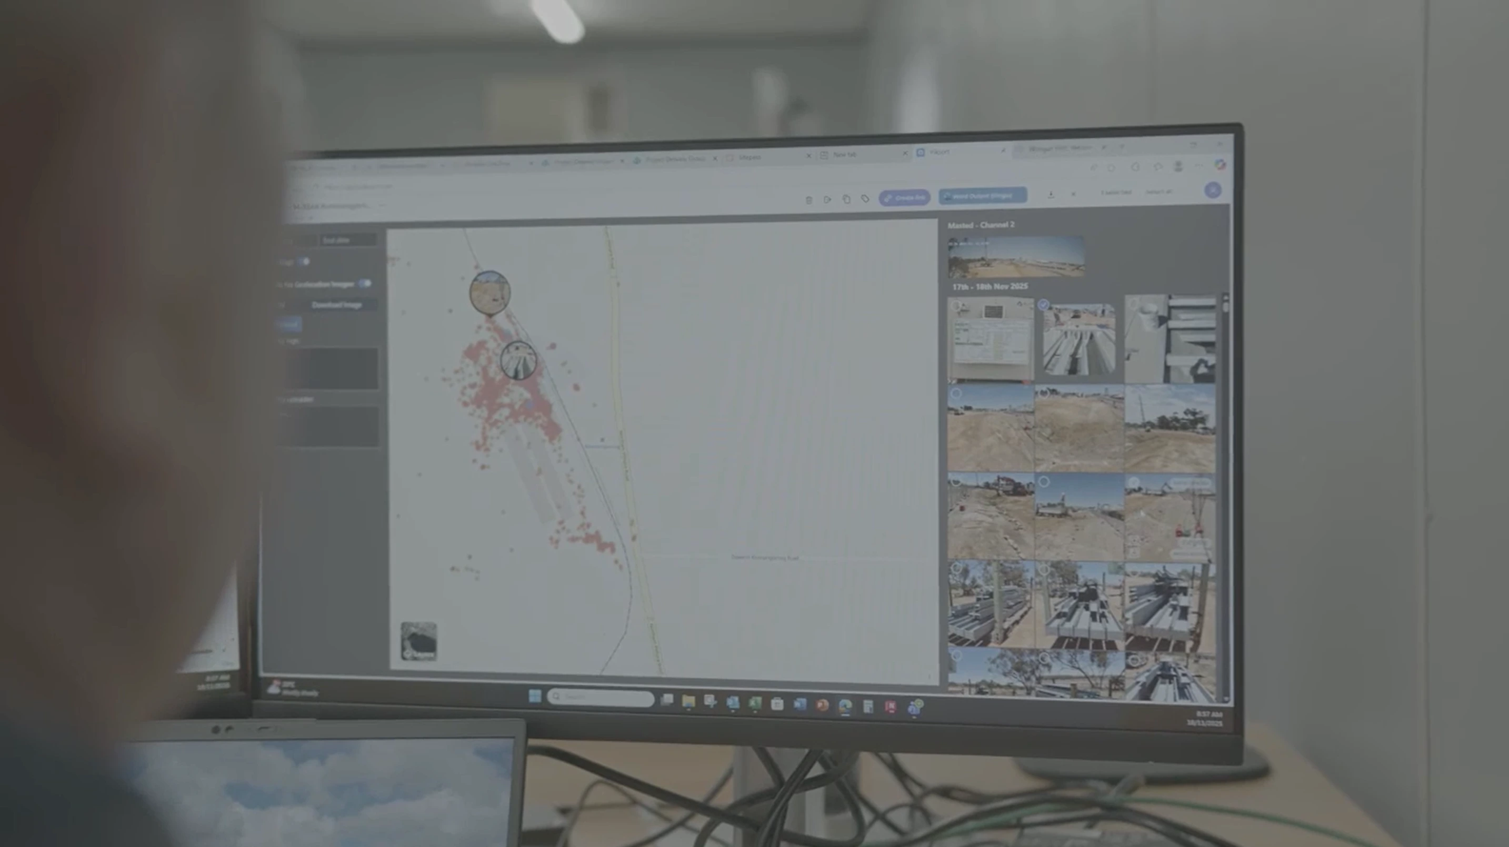Click the play-shaped export icon in toolbar

[827, 199]
